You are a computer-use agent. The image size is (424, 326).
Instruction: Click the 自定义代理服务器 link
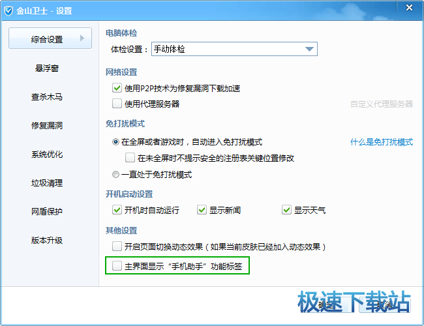pyautogui.click(x=382, y=104)
